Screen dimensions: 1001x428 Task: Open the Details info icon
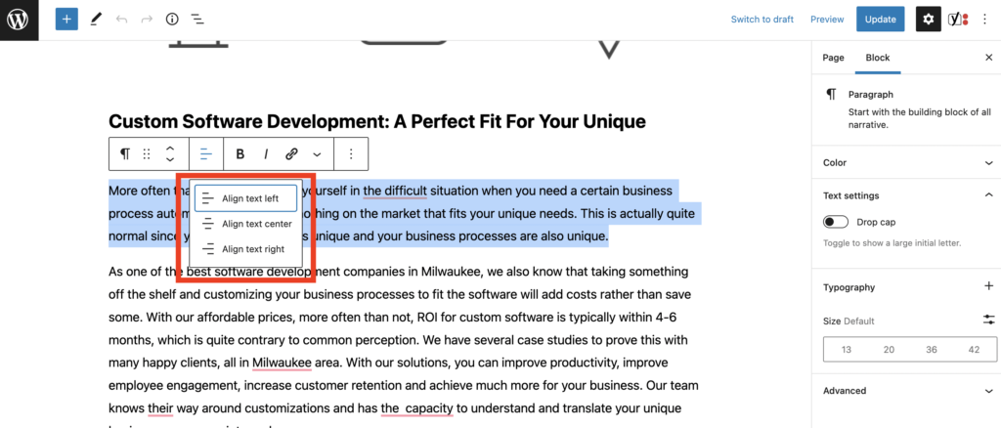[172, 19]
